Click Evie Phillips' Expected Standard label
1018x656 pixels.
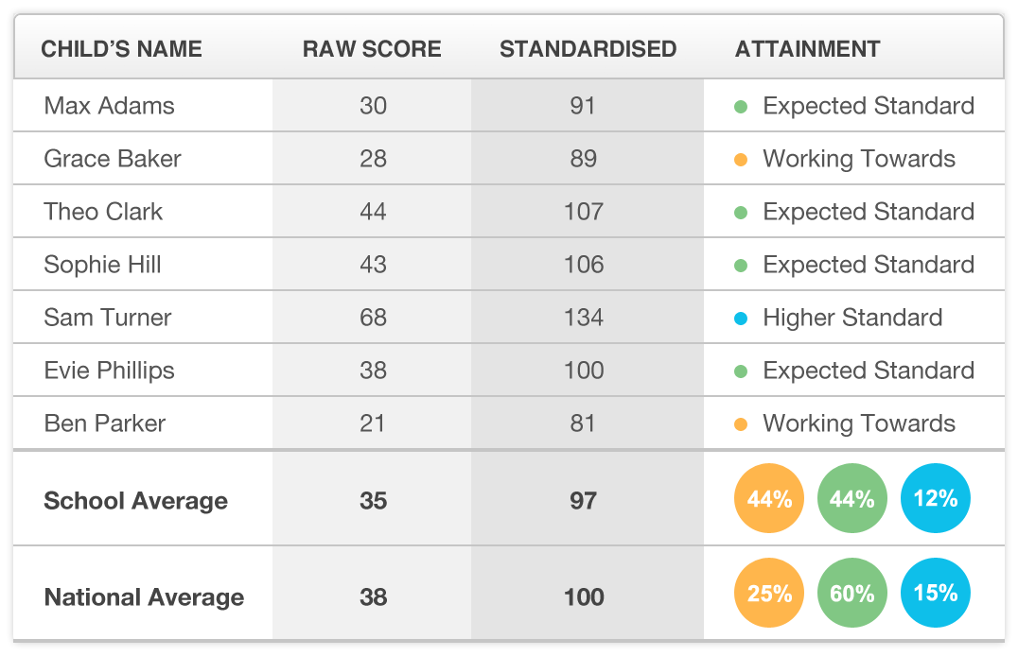[x=869, y=371]
